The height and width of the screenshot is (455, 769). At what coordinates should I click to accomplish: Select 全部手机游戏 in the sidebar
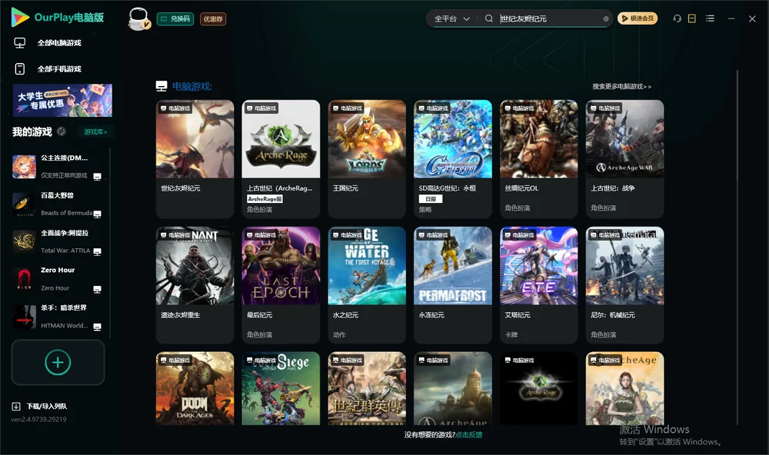pyautogui.click(x=59, y=69)
